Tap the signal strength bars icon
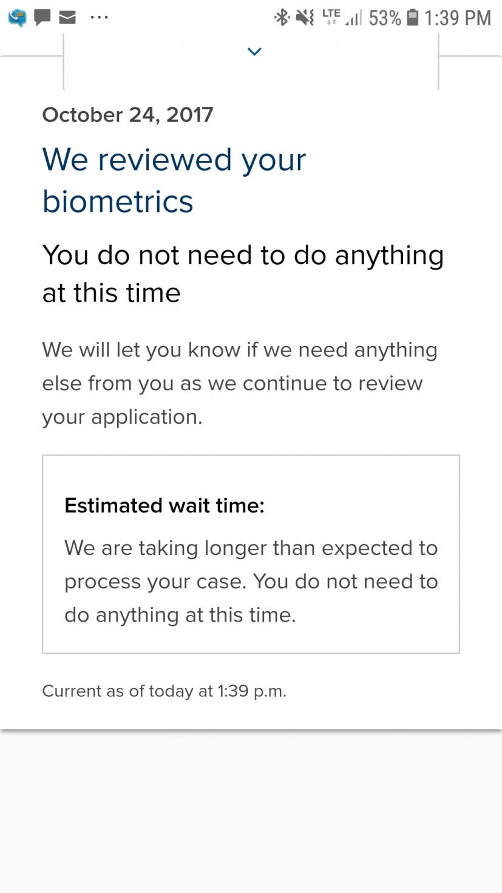 pyautogui.click(x=353, y=19)
